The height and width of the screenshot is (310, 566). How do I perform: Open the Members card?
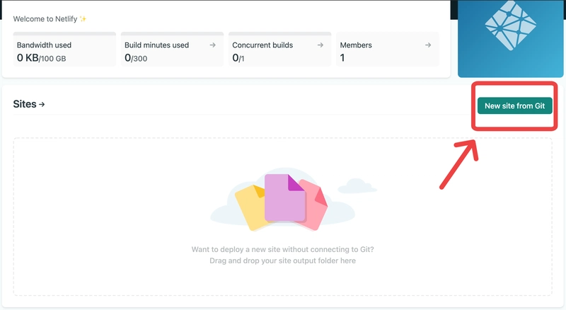(x=388, y=49)
